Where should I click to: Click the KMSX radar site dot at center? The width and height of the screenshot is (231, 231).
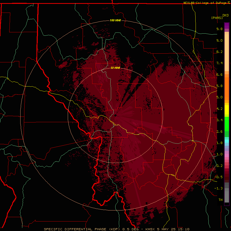click(x=115, y=115)
